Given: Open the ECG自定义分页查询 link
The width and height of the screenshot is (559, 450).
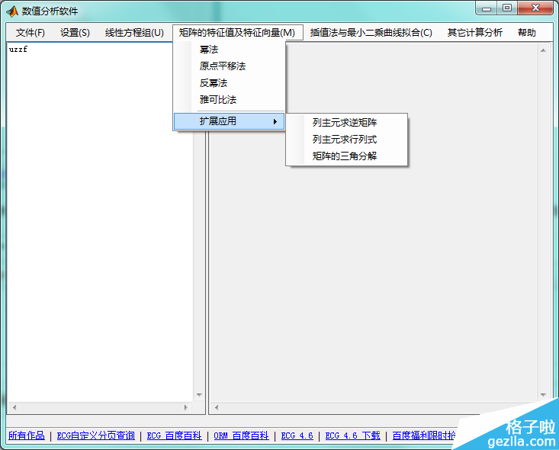Looking at the screenshot, I should (x=95, y=436).
